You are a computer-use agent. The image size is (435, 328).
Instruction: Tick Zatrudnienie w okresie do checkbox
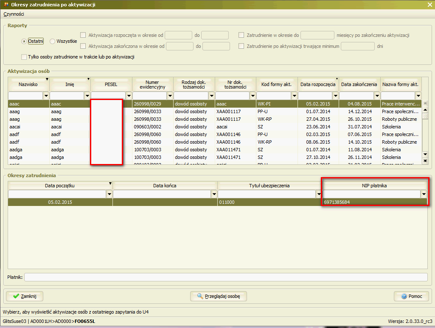241,35
